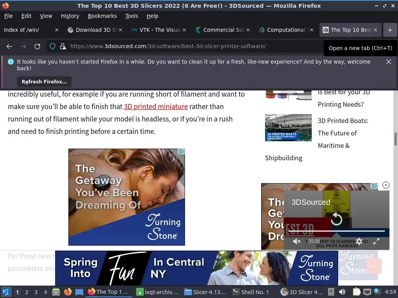Image resolution: width=398 pixels, height=298 pixels.
Task: Open the Tools menu
Action: point(131,16)
